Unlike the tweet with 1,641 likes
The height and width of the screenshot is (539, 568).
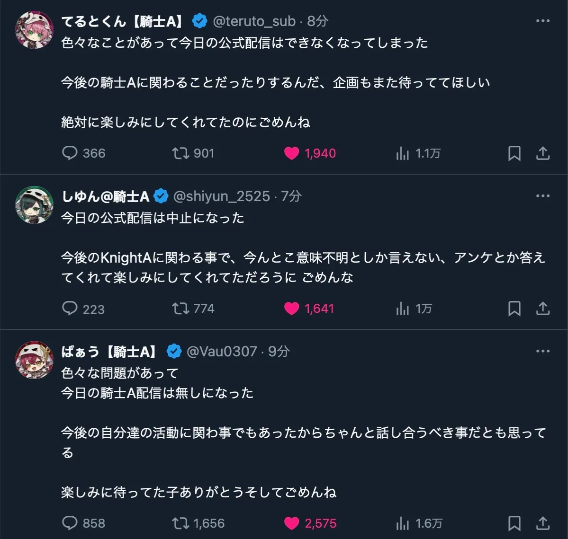(291, 309)
